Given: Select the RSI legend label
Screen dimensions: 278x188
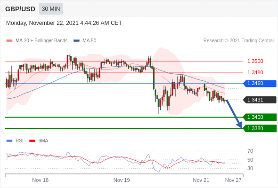Looking at the screenshot, I should click(19, 141).
